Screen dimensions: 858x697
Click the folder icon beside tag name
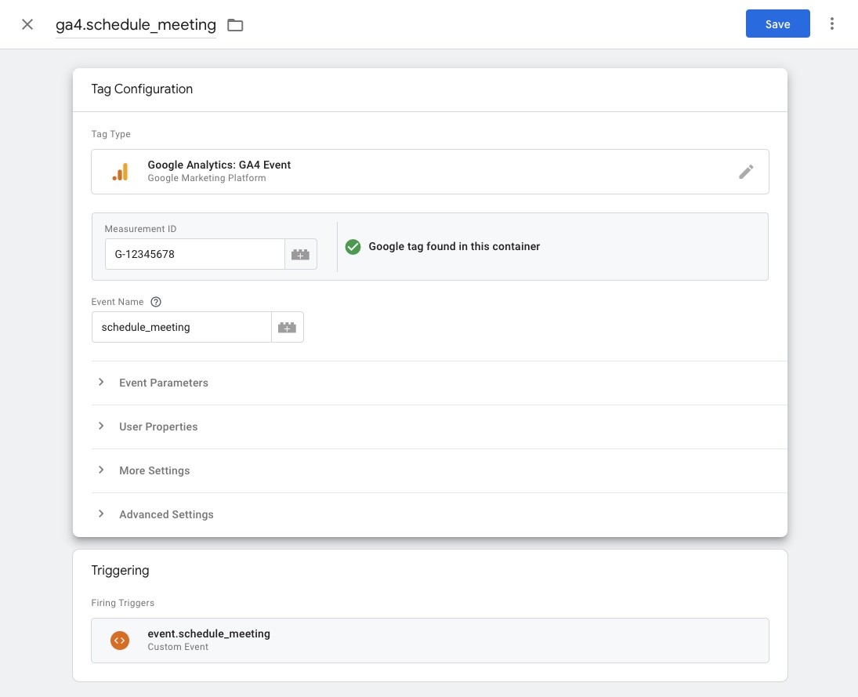tap(235, 25)
